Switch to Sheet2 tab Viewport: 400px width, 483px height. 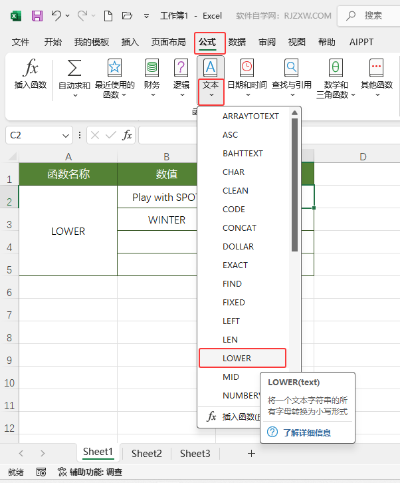(146, 454)
